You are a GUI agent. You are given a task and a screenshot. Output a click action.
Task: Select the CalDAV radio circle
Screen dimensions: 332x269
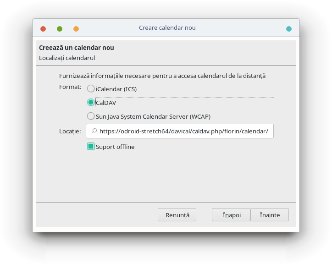(91, 103)
